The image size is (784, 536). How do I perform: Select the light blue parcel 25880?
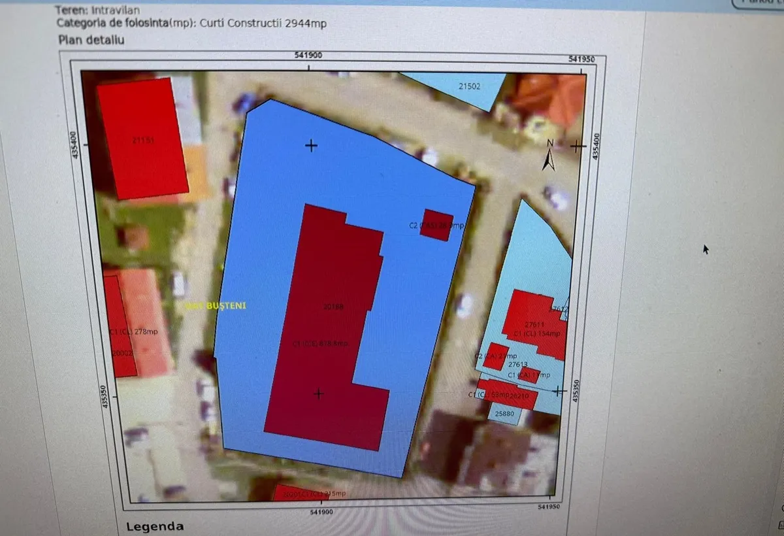[506, 412]
